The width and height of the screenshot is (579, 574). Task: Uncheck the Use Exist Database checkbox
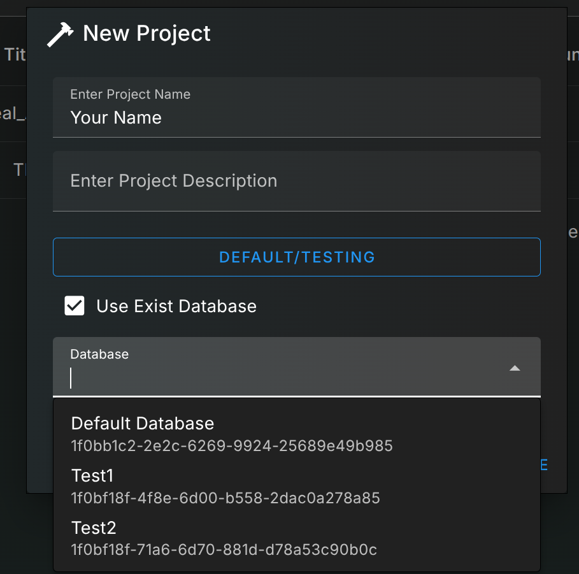point(75,306)
